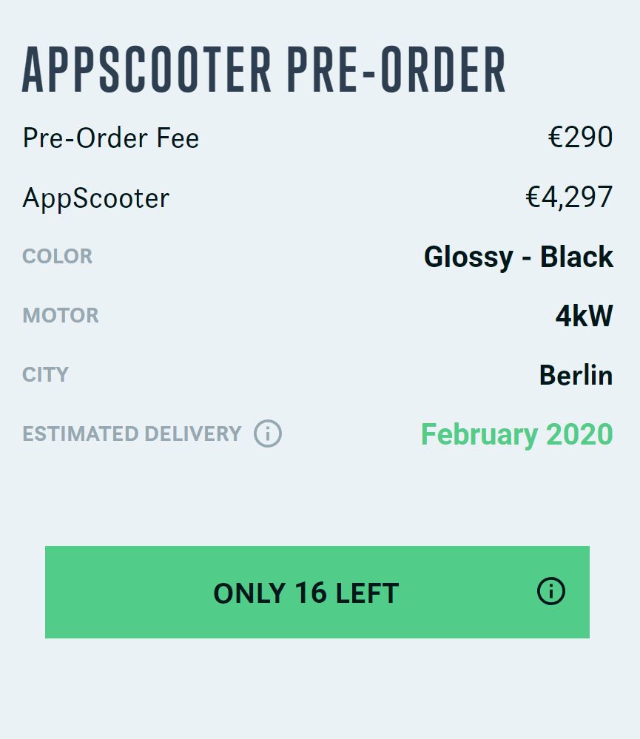Click the €290 fee amount
Screen dimensions: 640x739
point(581,137)
